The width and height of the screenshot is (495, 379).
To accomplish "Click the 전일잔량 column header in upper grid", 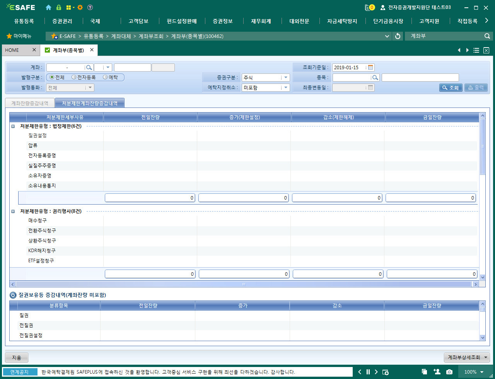I will tap(150, 117).
